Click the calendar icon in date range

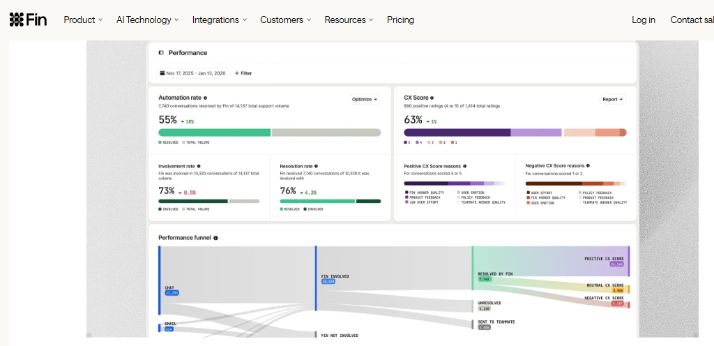162,73
